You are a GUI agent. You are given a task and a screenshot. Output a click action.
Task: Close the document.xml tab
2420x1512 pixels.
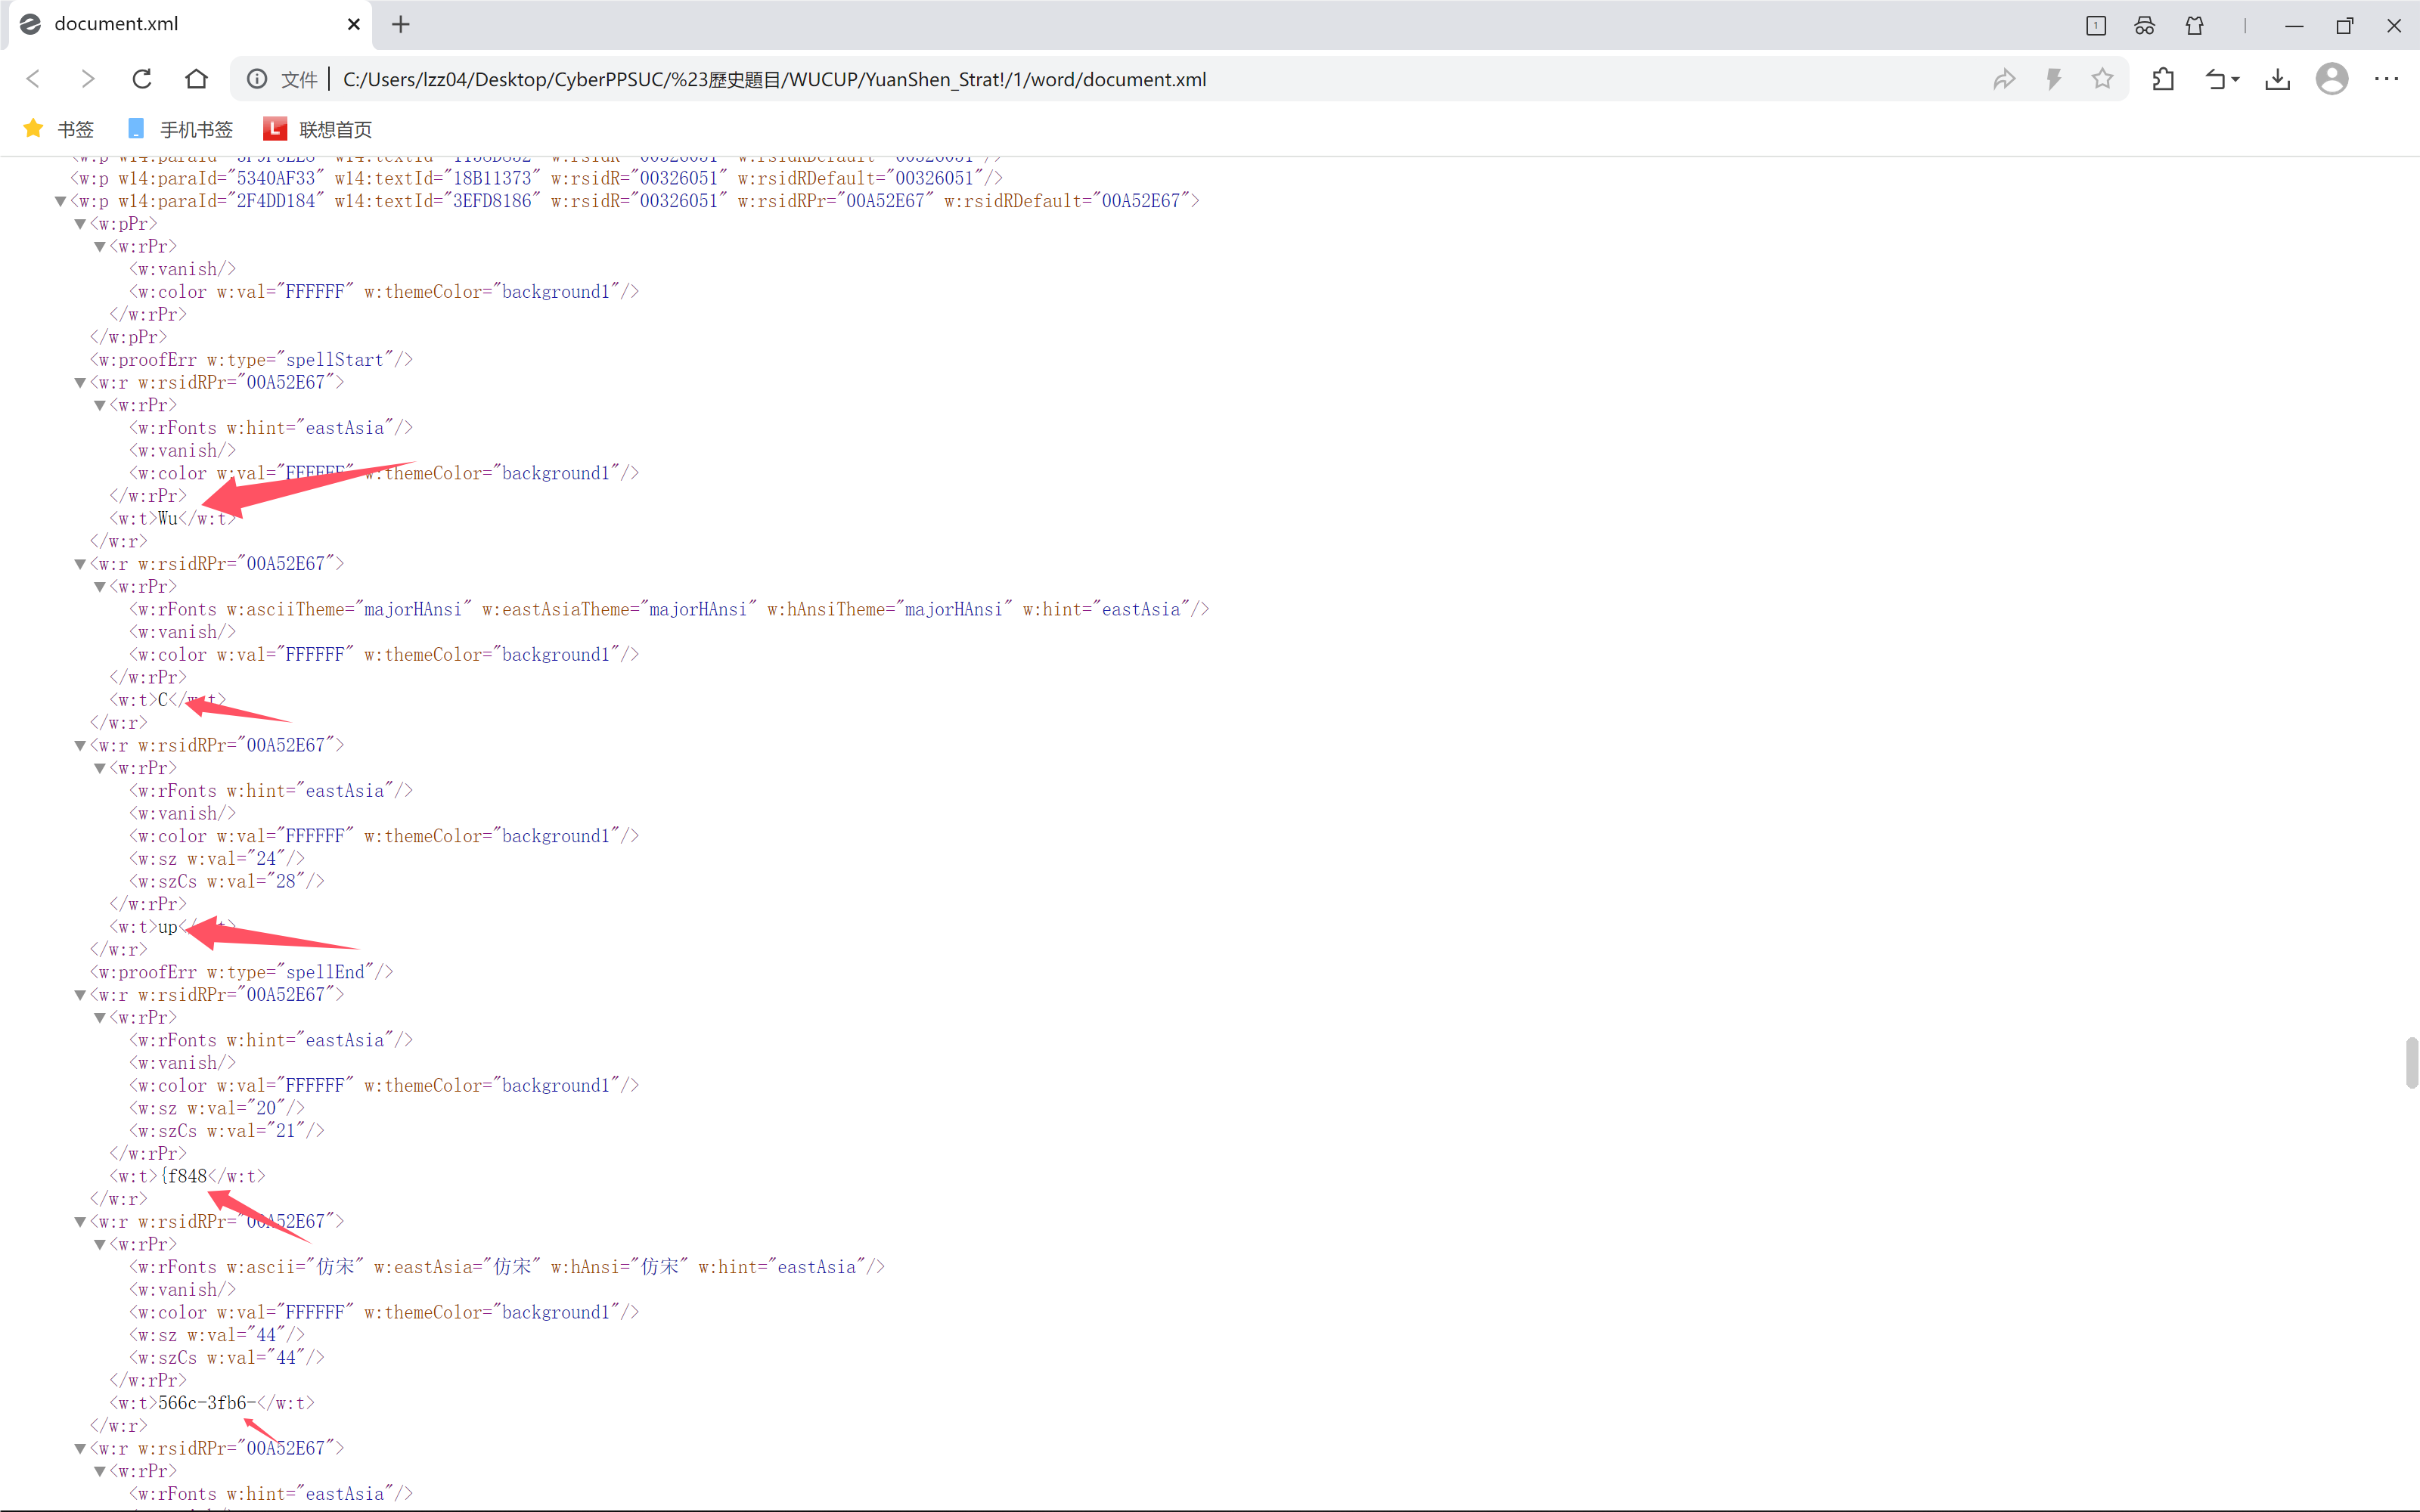(353, 24)
